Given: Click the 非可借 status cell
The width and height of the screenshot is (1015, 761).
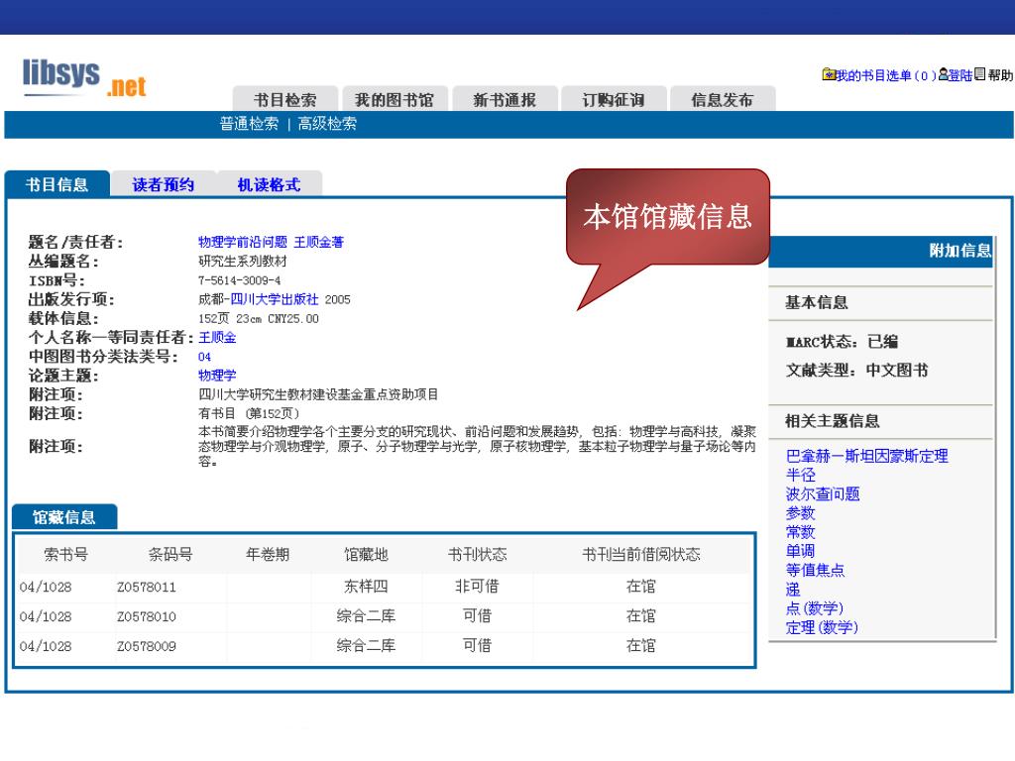Looking at the screenshot, I should click(x=477, y=587).
